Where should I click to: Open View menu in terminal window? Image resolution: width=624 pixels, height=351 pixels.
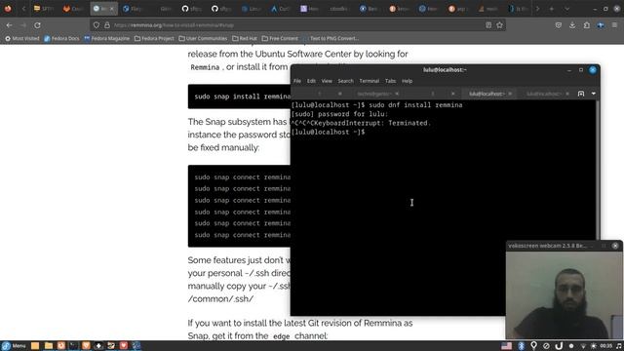click(x=327, y=81)
